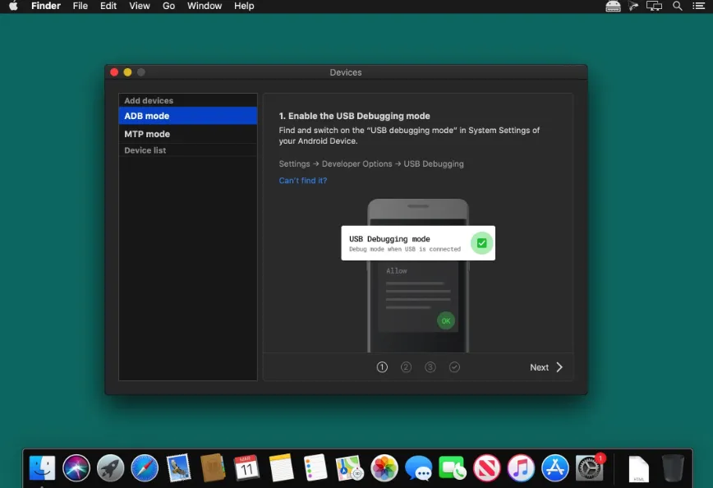Click the arrow-shaped menu bar icon
This screenshot has width=713, height=488.
tap(633, 6)
